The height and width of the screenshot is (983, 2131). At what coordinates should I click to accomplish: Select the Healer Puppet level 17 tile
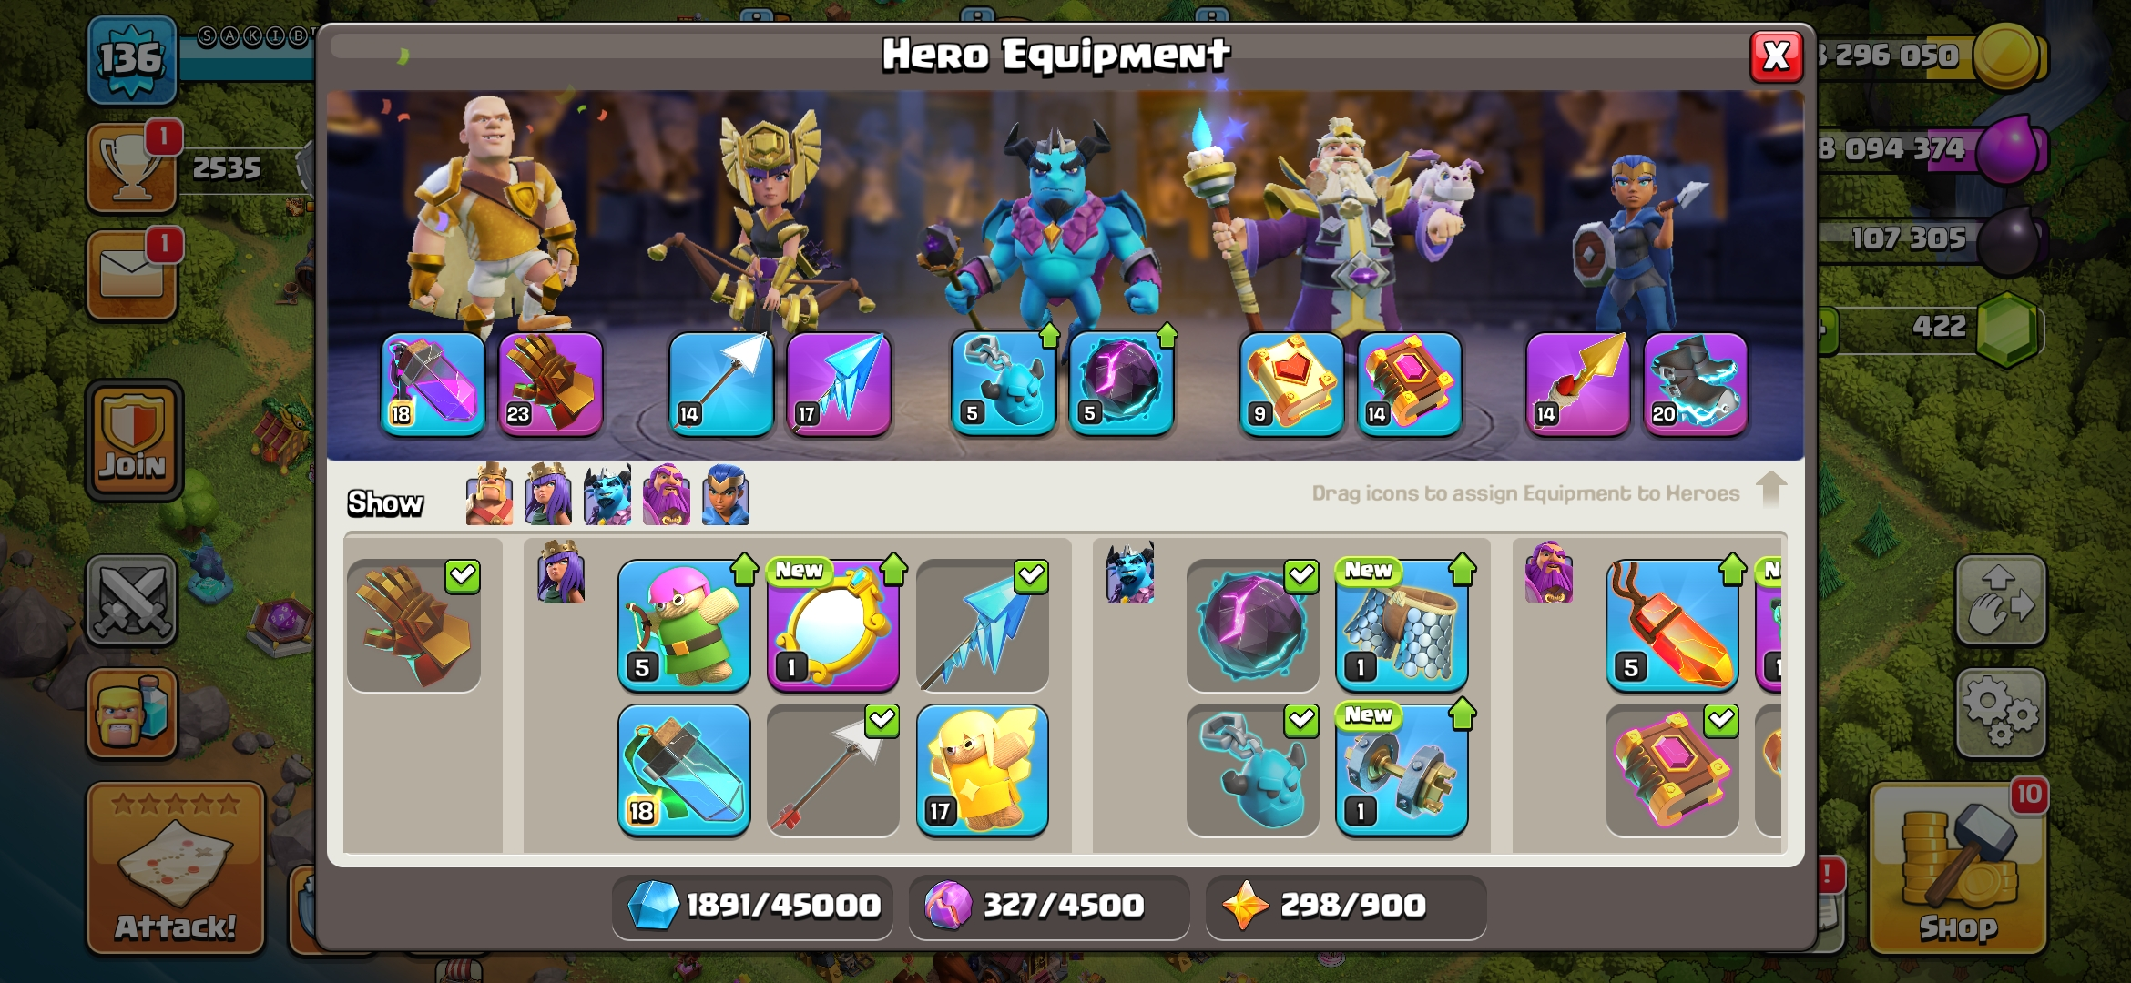click(x=983, y=770)
